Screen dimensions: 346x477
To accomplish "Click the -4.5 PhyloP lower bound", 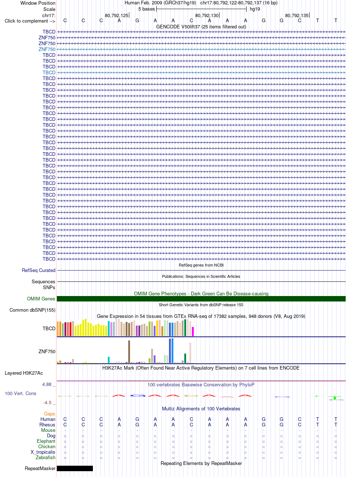I will click(x=49, y=402).
